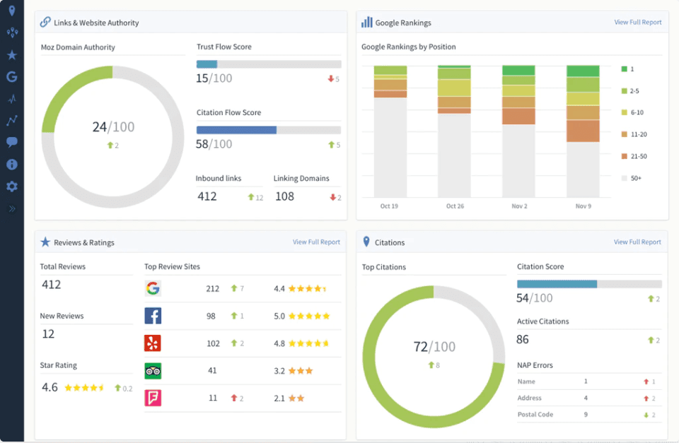Click the bar chart icon beside Google Rankings

point(367,22)
